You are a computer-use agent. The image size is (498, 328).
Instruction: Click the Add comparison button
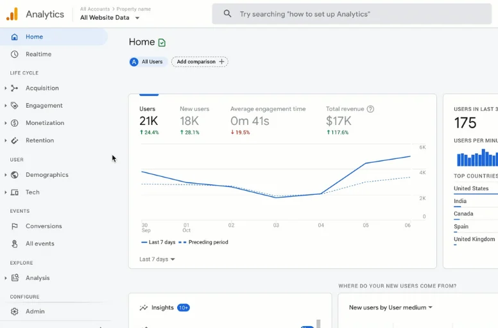point(200,62)
